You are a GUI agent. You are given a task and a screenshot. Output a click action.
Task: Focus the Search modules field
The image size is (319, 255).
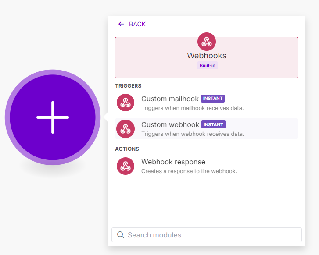(207, 235)
